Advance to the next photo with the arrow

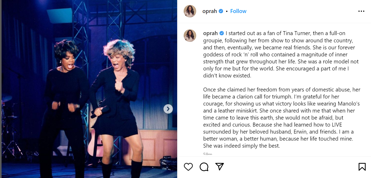tap(168, 109)
